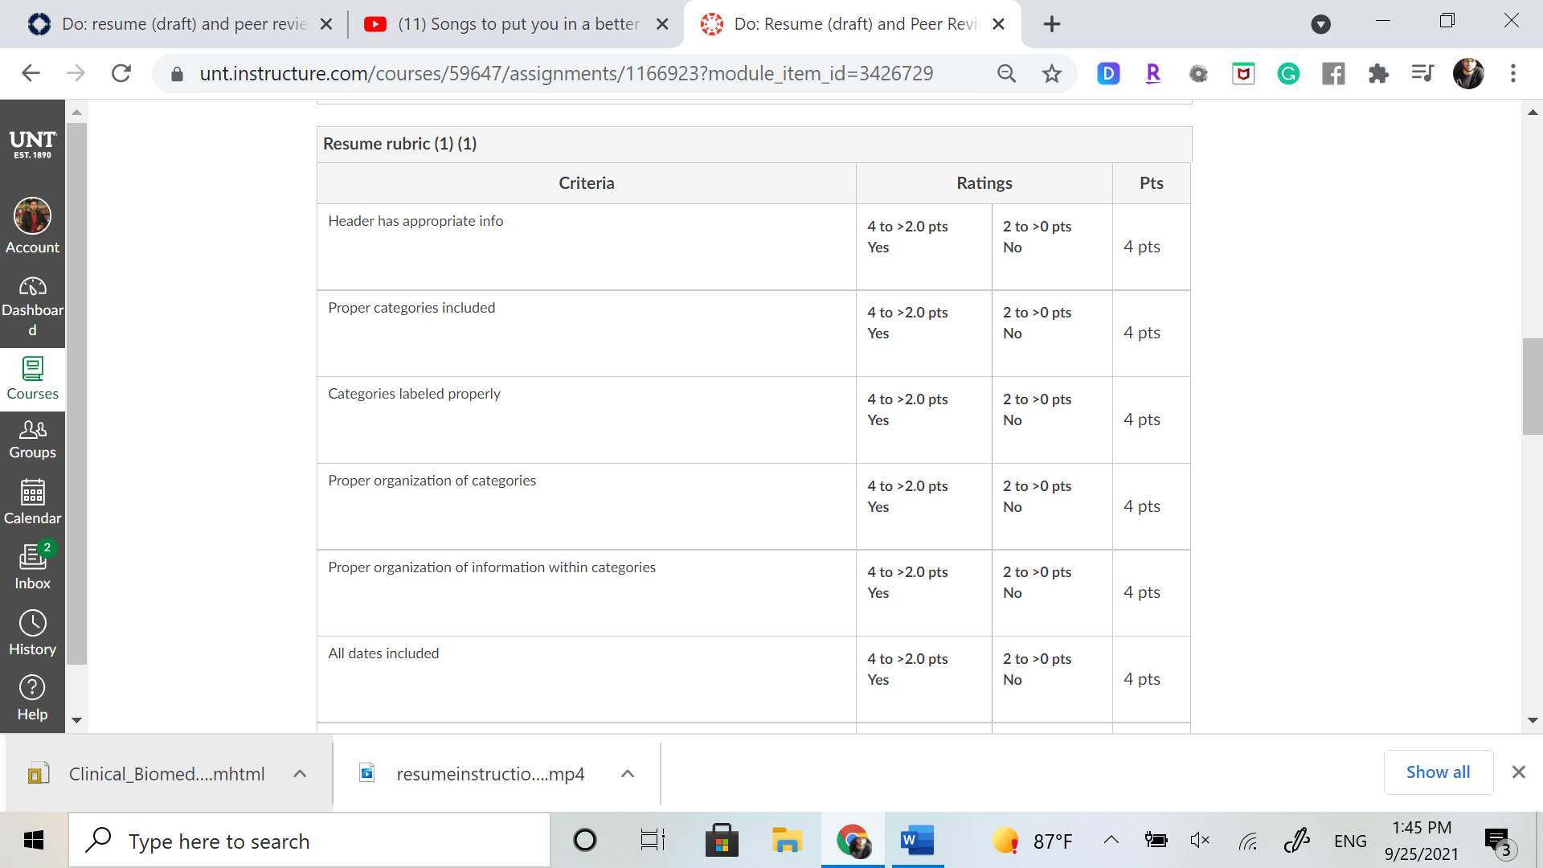The width and height of the screenshot is (1543, 868).
Task: Open browser Extensions puzzle menu
Action: pos(1378,74)
